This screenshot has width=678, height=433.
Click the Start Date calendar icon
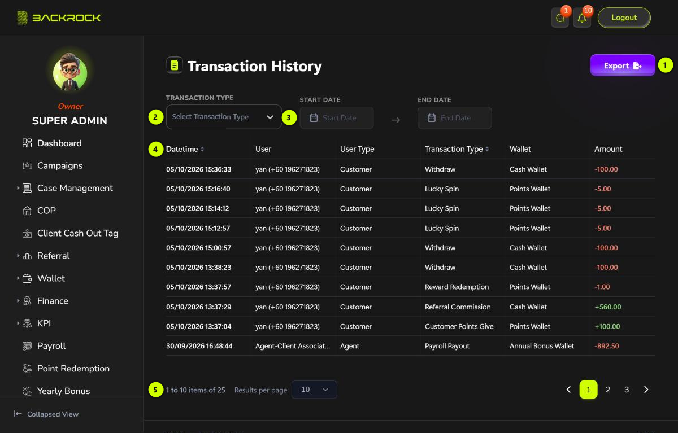tap(314, 118)
